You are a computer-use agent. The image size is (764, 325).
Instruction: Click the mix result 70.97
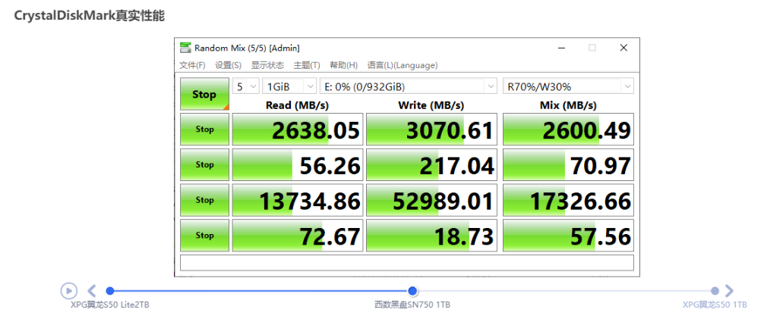click(x=568, y=164)
